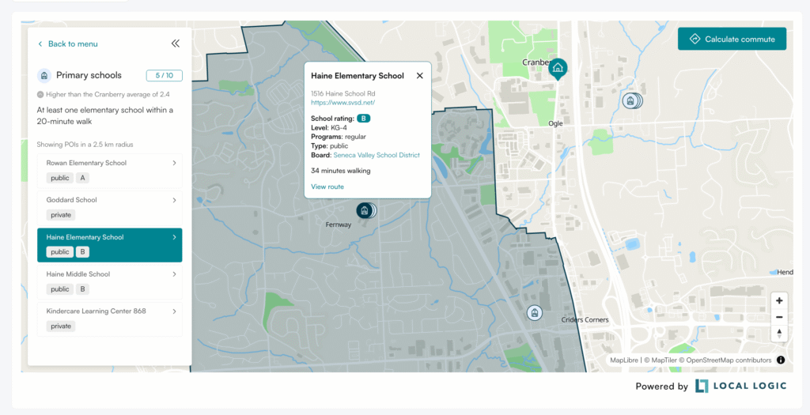810x415 pixels.
Task: Expand Goddard School chevron
Action: coord(174,200)
